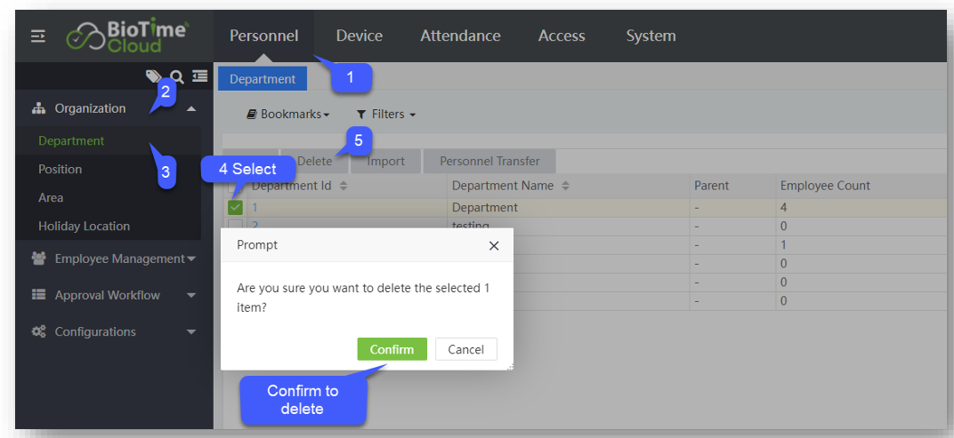Uncheck the checkbox for Department row 1
The image size is (954, 438).
pos(235,208)
